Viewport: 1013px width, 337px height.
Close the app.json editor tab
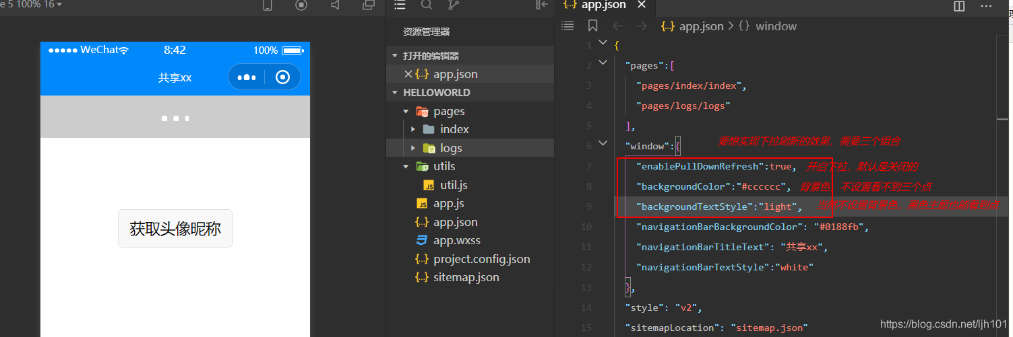click(x=642, y=5)
